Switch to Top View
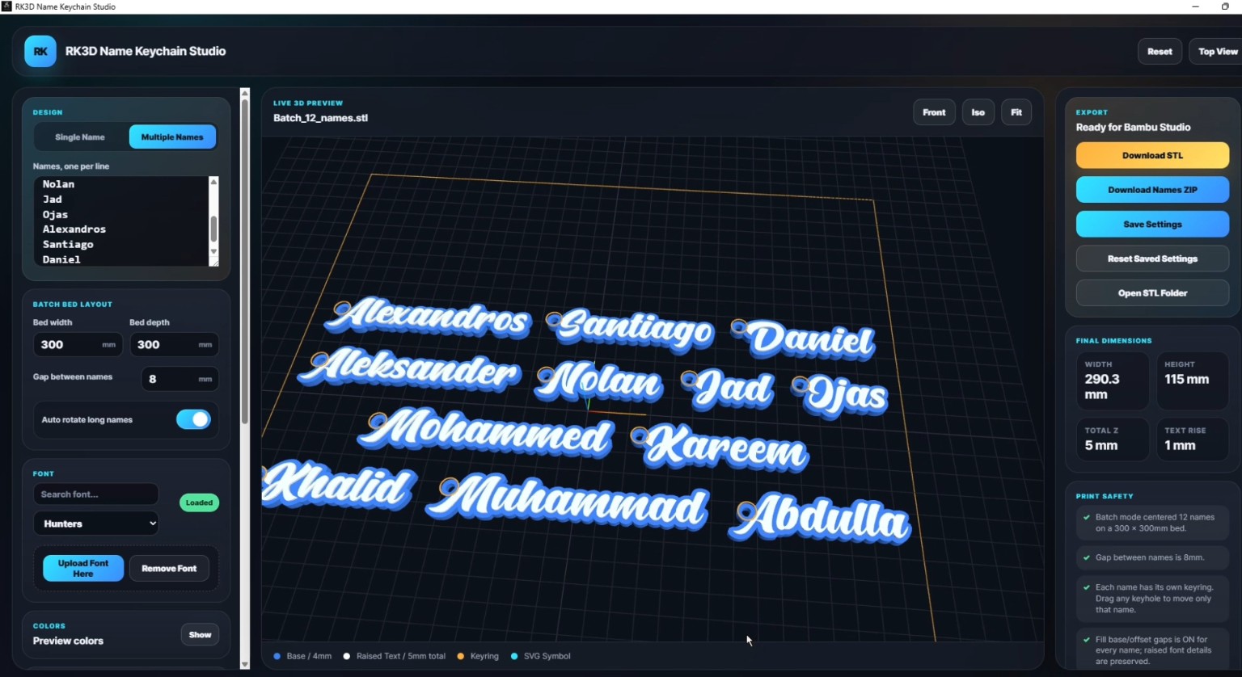Viewport: 1242px width, 677px height. coord(1218,52)
